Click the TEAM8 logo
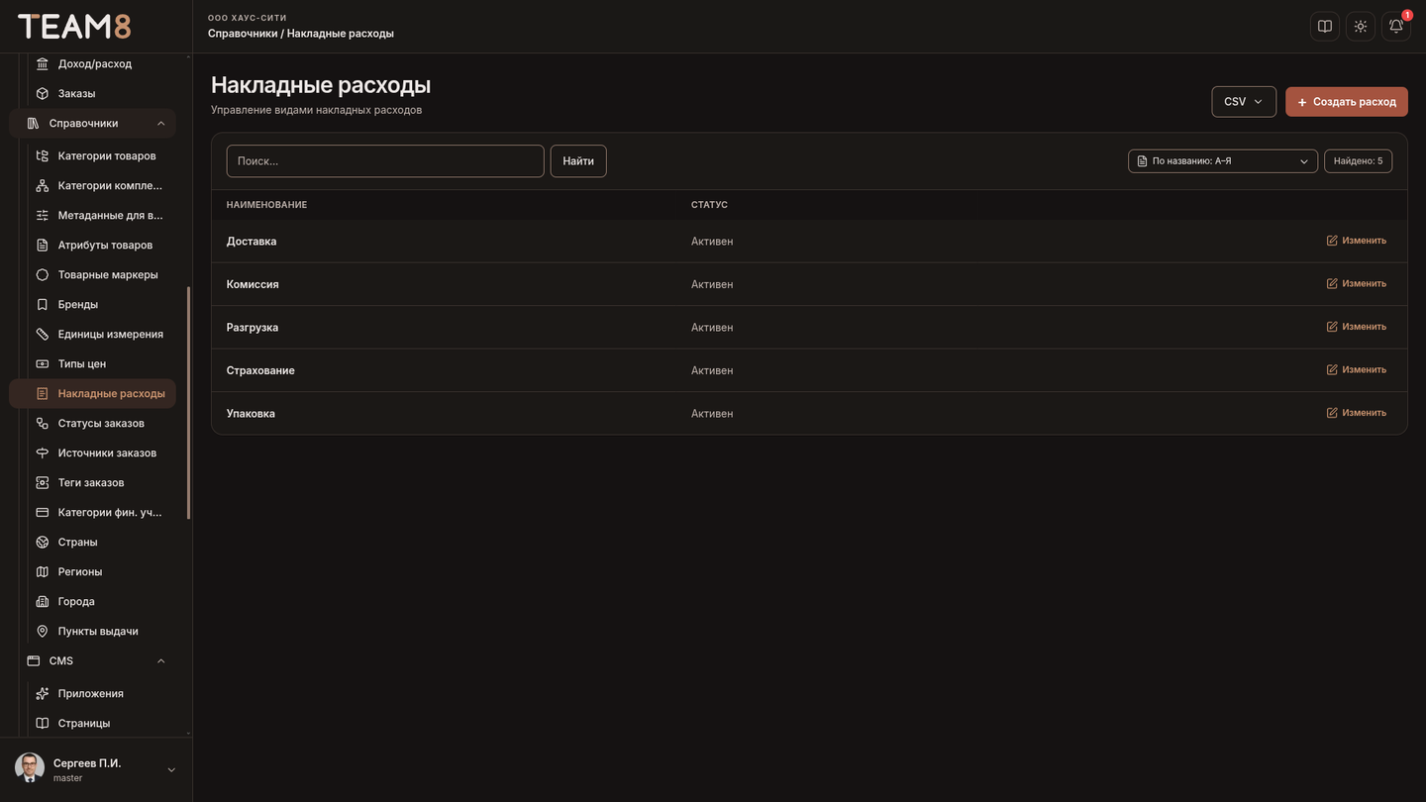 (74, 27)
